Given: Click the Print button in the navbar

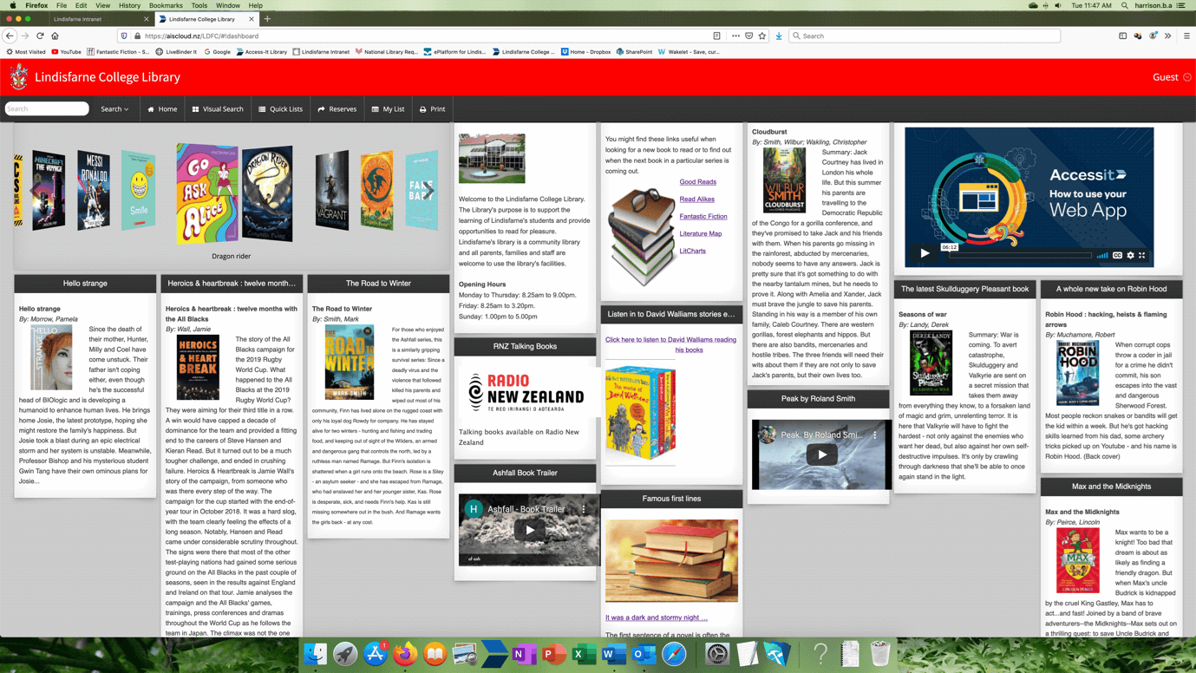Looking at the screenshot, I should [x=432, y=109].
